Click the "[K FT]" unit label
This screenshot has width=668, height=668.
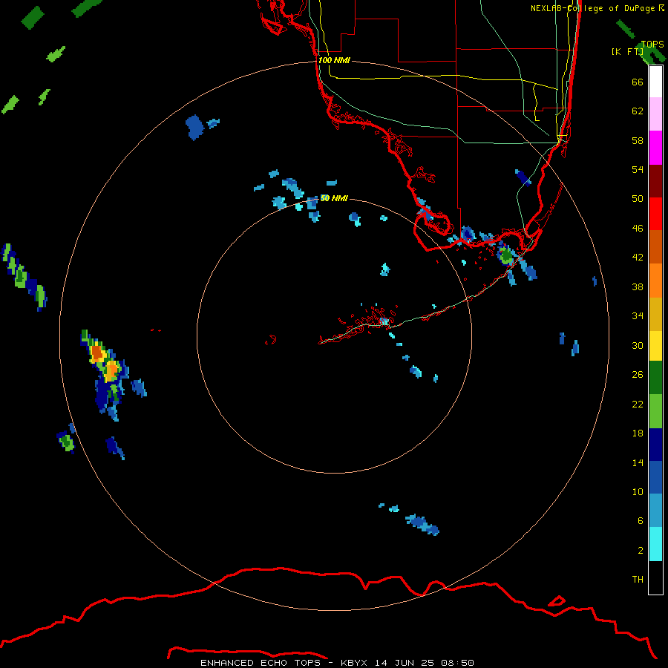[627, 51]
